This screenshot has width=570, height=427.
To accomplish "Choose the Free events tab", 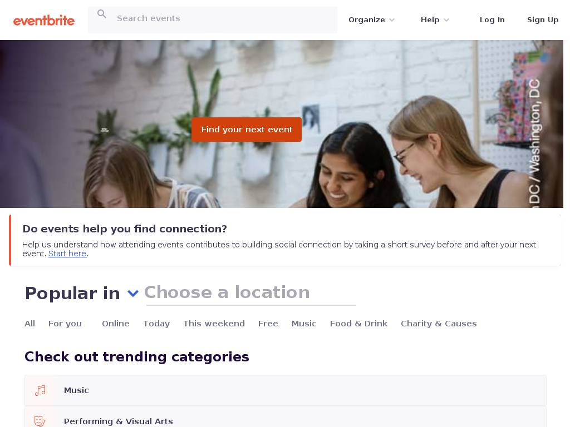I will tap(268, 324).
